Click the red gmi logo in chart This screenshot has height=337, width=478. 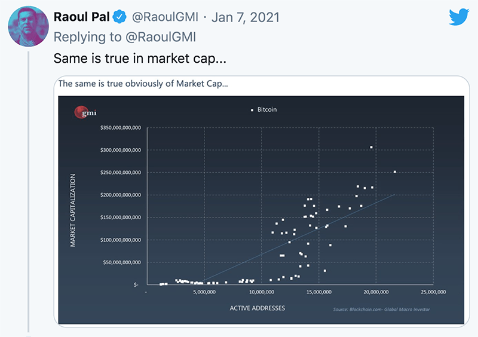tap(80, 112)
